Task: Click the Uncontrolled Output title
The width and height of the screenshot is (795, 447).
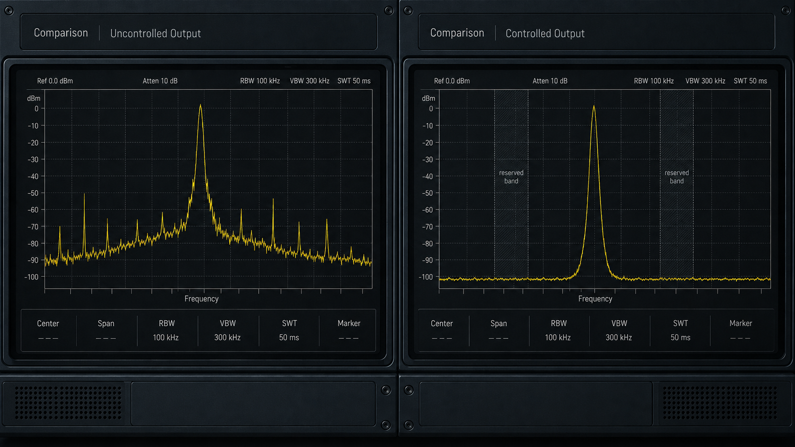Action: point(155,33)
